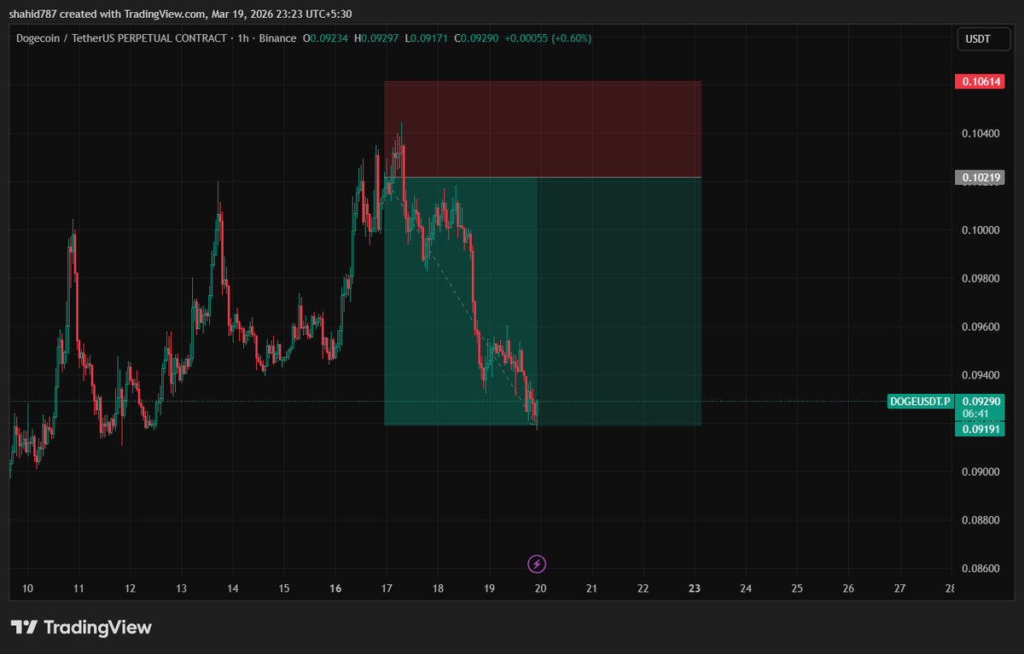Select the red 0.10614 stop price label
1024x654 pixels.
tap(979, 82)
